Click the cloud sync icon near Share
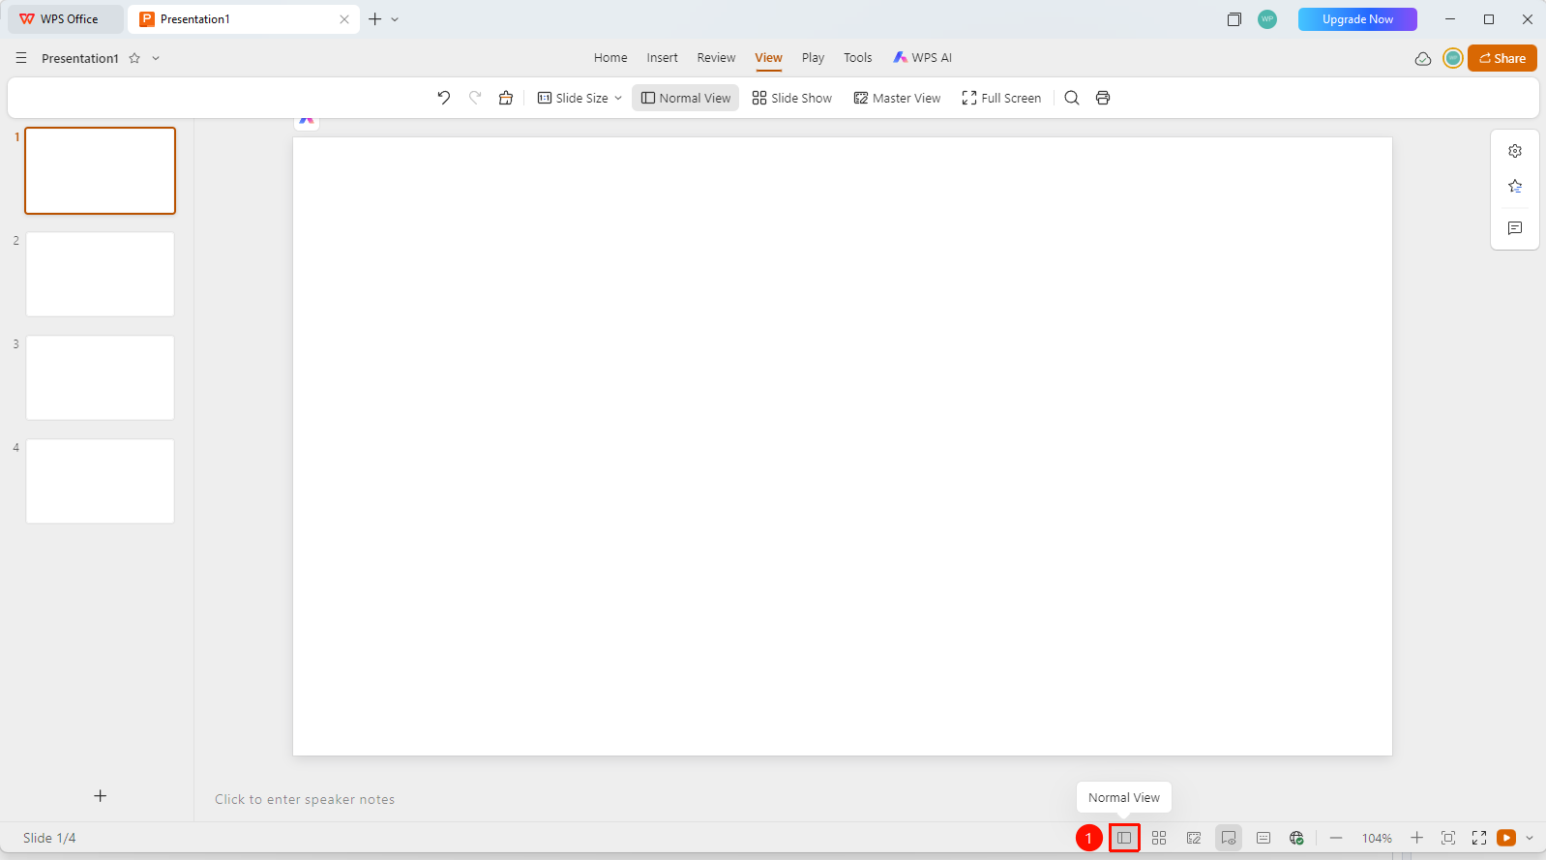 pos(1423,58)
